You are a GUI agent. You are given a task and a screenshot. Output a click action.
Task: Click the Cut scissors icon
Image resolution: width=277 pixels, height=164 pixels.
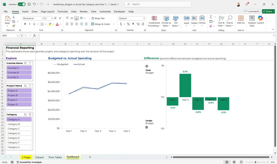point(14,17)
